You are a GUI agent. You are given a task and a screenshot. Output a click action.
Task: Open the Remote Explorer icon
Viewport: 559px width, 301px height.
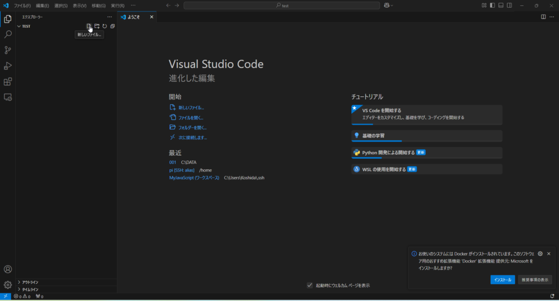pos(8,97)
